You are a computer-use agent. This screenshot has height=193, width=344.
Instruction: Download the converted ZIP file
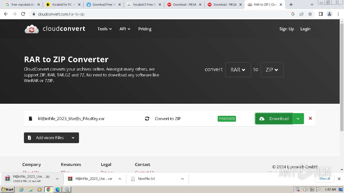[274, 118]
